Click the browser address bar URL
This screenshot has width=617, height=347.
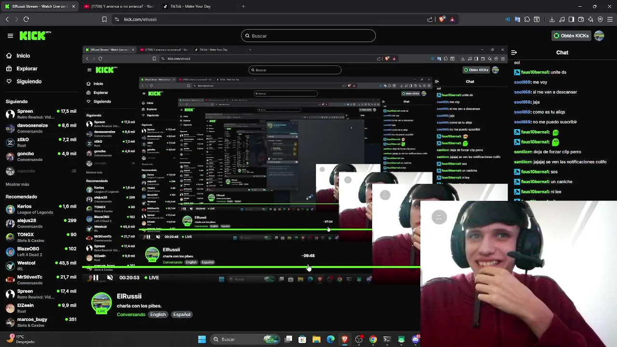tap(140, 19)
